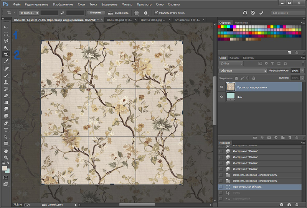This screenshot has height=208, width=307.
Task: Open crop settings gear icon
Action: pos(145,13)
